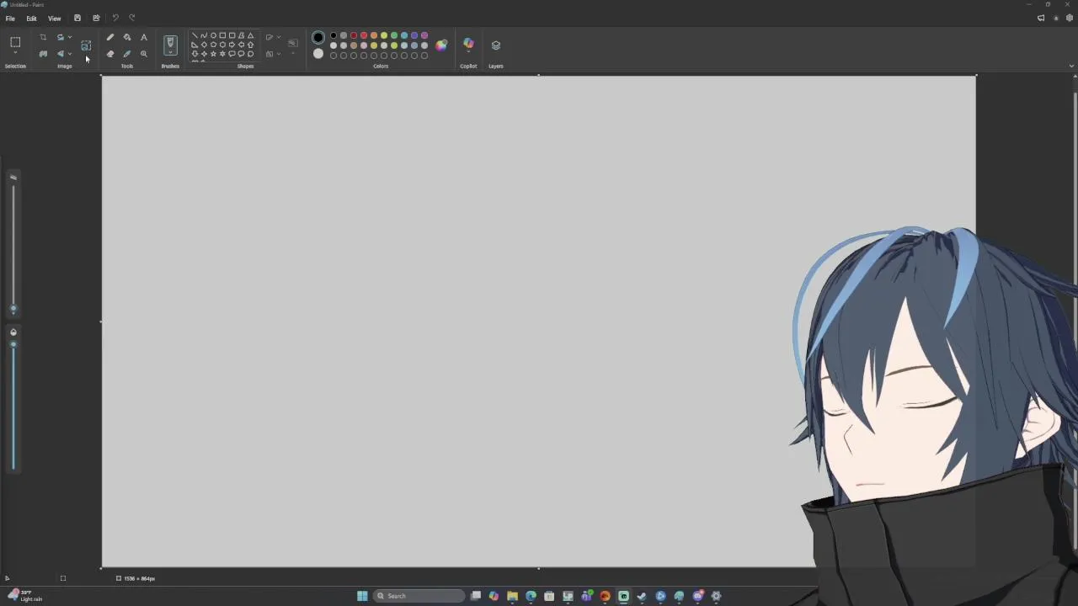Viewport: 1078px width, 606px height.
Task: Select the Triangle shape
Action: click(250, 36)
